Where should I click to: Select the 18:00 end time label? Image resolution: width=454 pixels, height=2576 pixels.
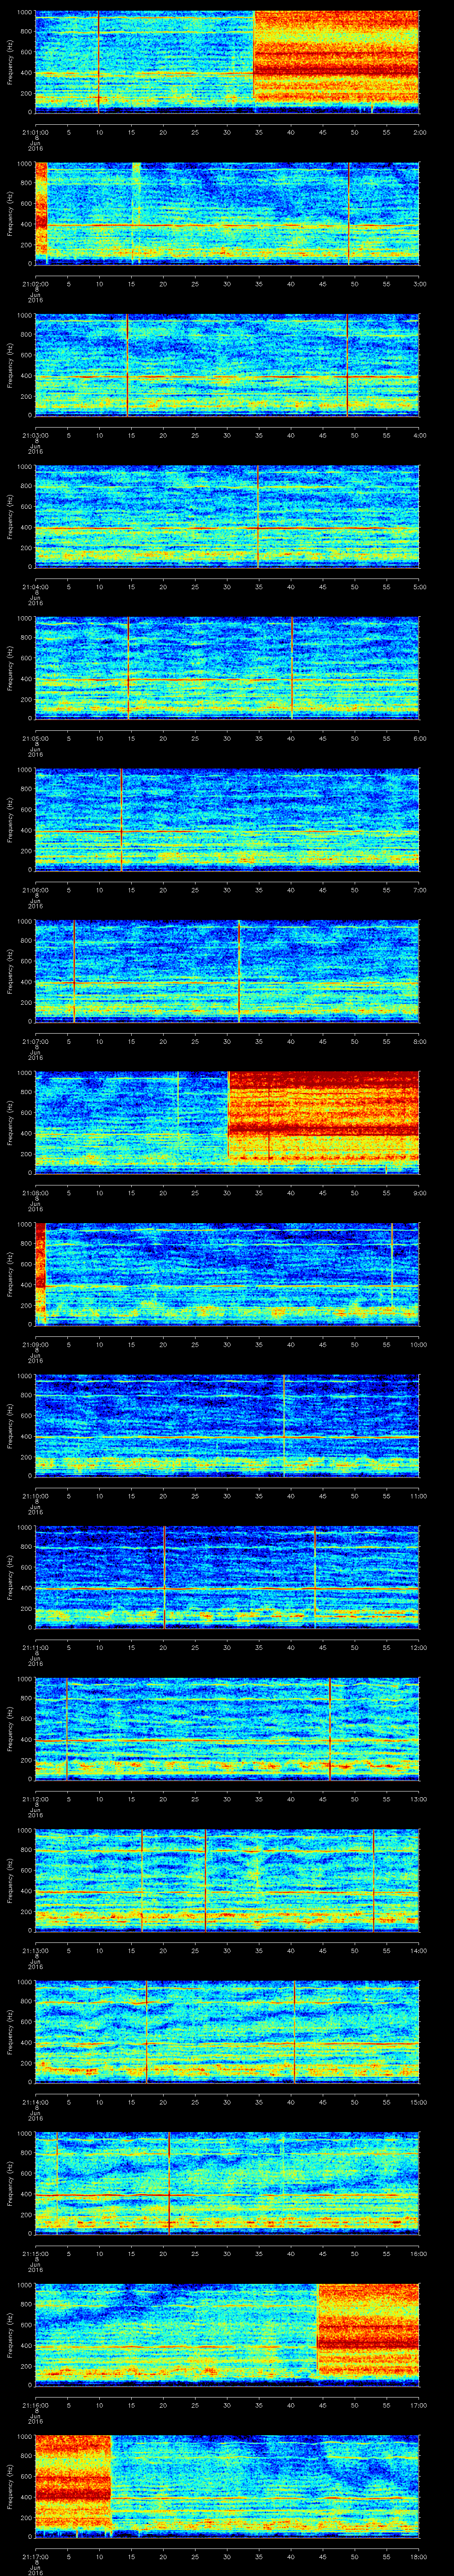point(419,2556)
